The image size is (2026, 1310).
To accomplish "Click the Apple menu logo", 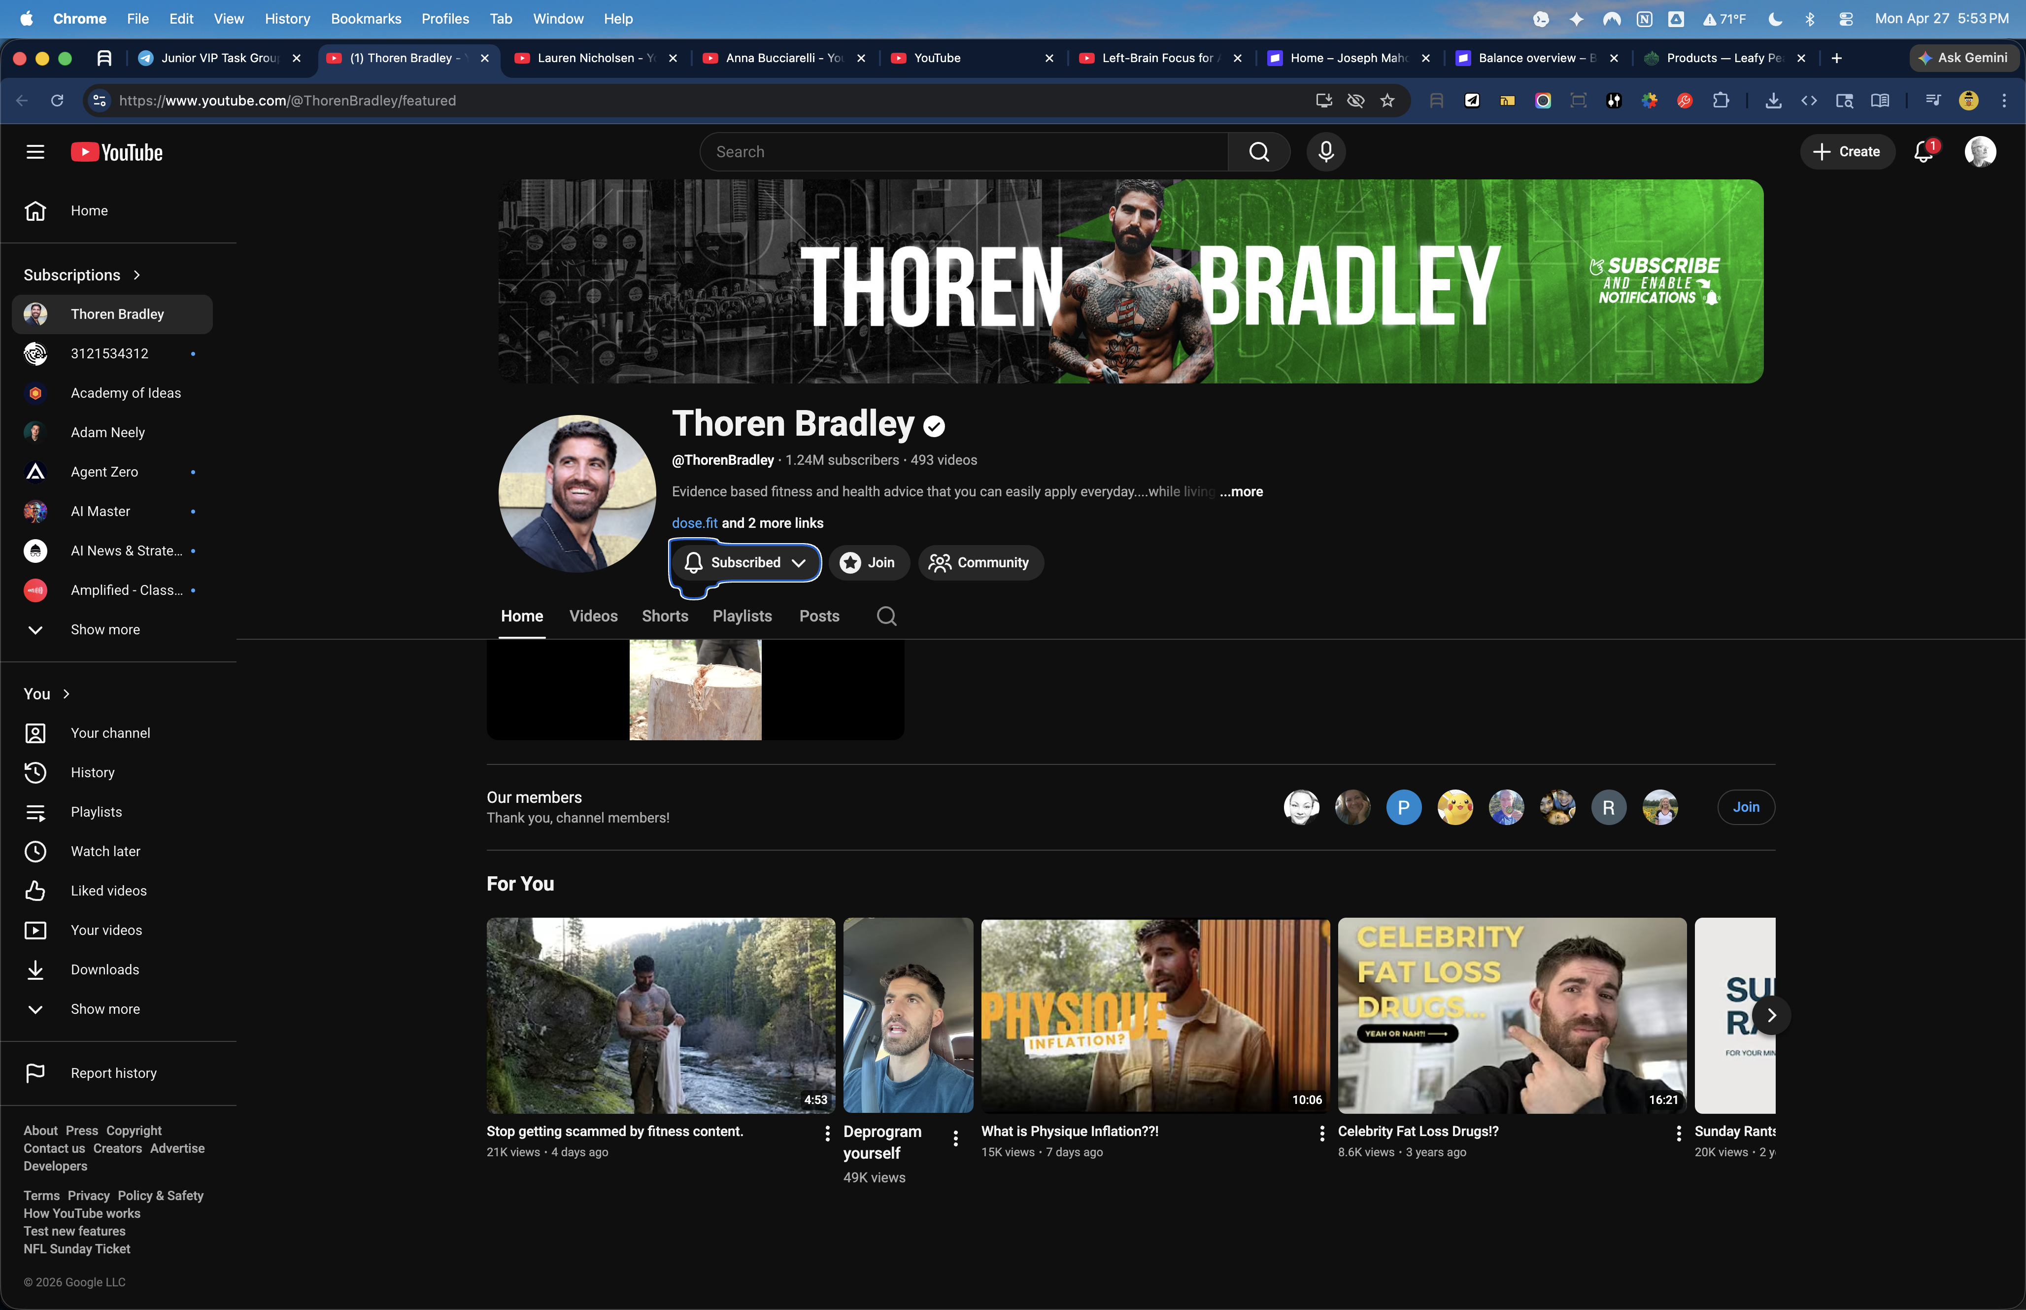I will (26, 19).
